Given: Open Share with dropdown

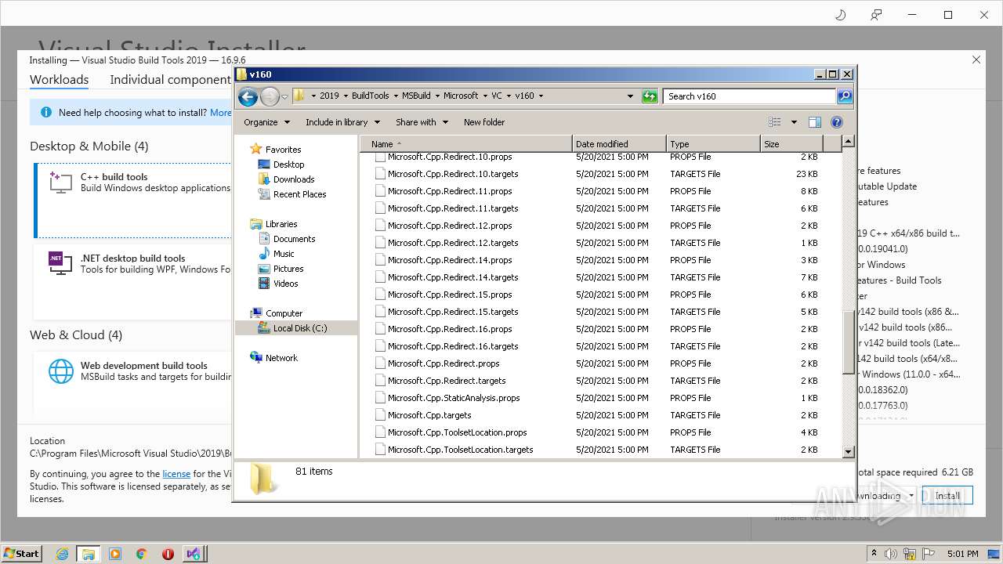Looking at the screenshot, I should 422,122.
